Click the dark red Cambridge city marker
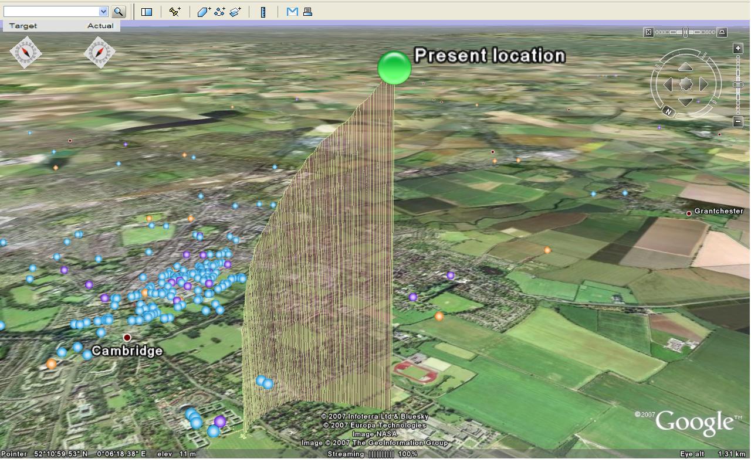The image size is (751, 469). click(127, 337)
